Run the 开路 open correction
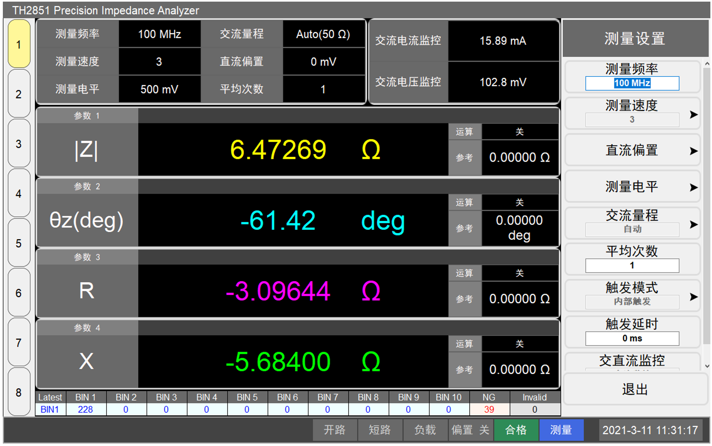The height and width of the screenshot is (446, 712). click(335, 430)
